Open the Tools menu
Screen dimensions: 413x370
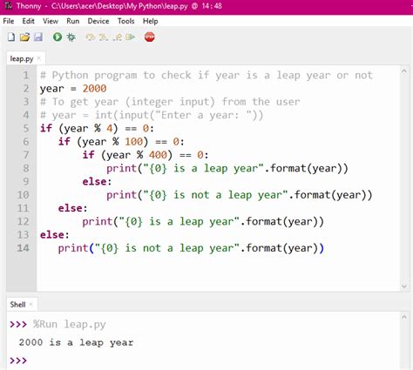(126, 21)
